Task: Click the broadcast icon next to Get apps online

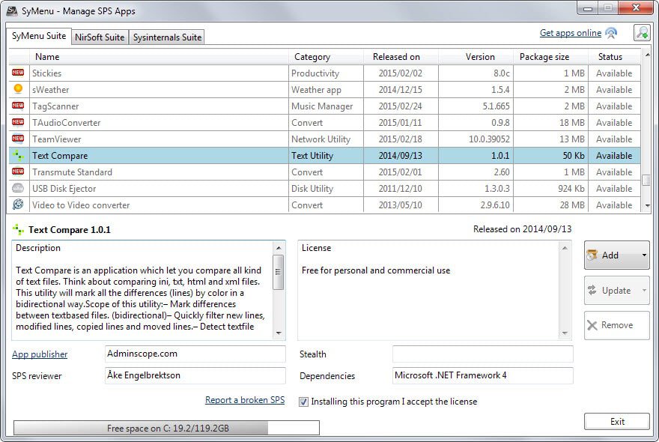Action: click(611, 33)
